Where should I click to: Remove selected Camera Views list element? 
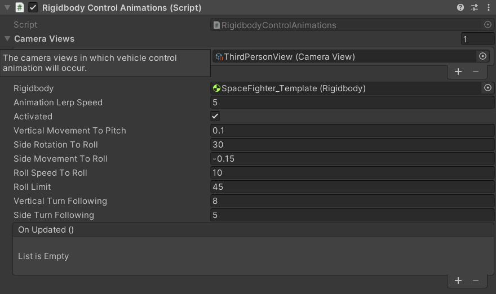(x=476, y=72)
